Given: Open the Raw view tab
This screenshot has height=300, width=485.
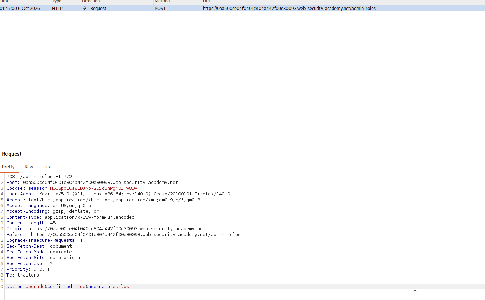Looking at the screenshot, I should pos(29,167).
